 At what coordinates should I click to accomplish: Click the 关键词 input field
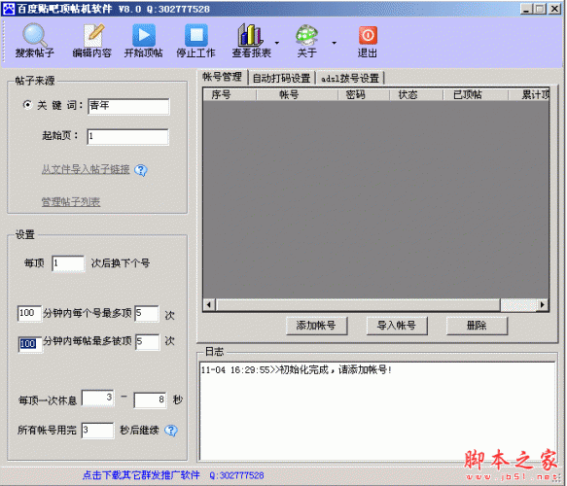128,107
